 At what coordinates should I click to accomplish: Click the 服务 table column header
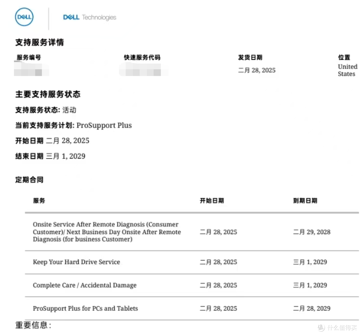pos(39,200)
